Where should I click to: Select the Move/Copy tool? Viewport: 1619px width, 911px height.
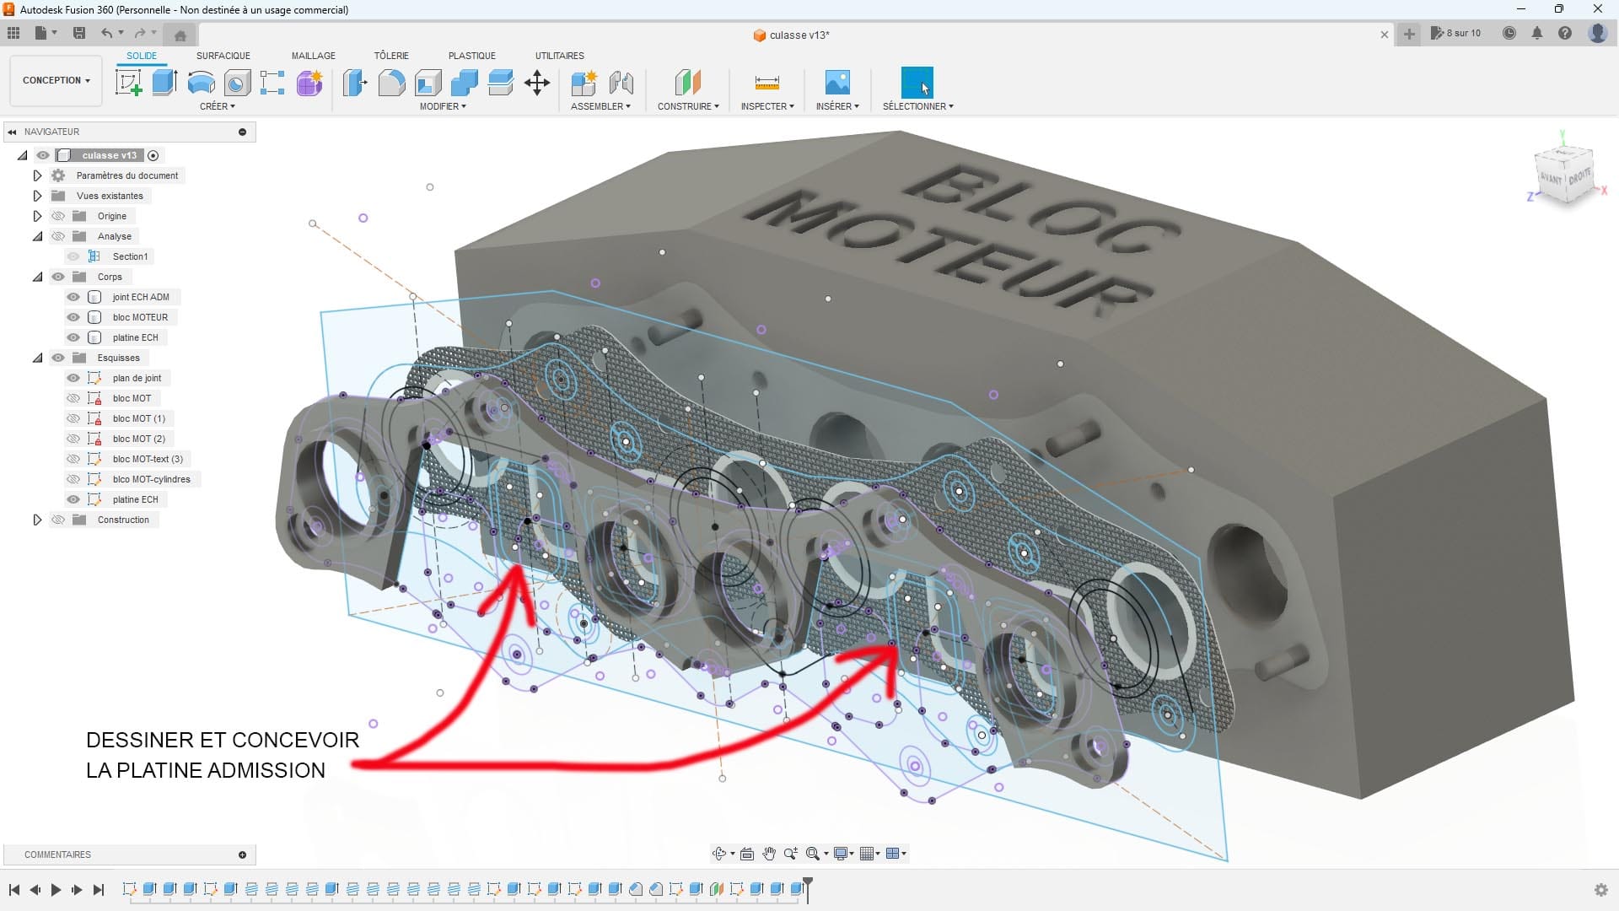coord(537,82)
